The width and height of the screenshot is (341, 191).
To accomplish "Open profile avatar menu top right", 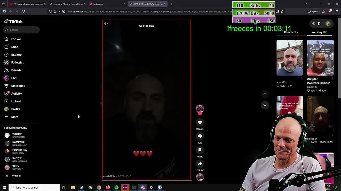I will [328, 24].
